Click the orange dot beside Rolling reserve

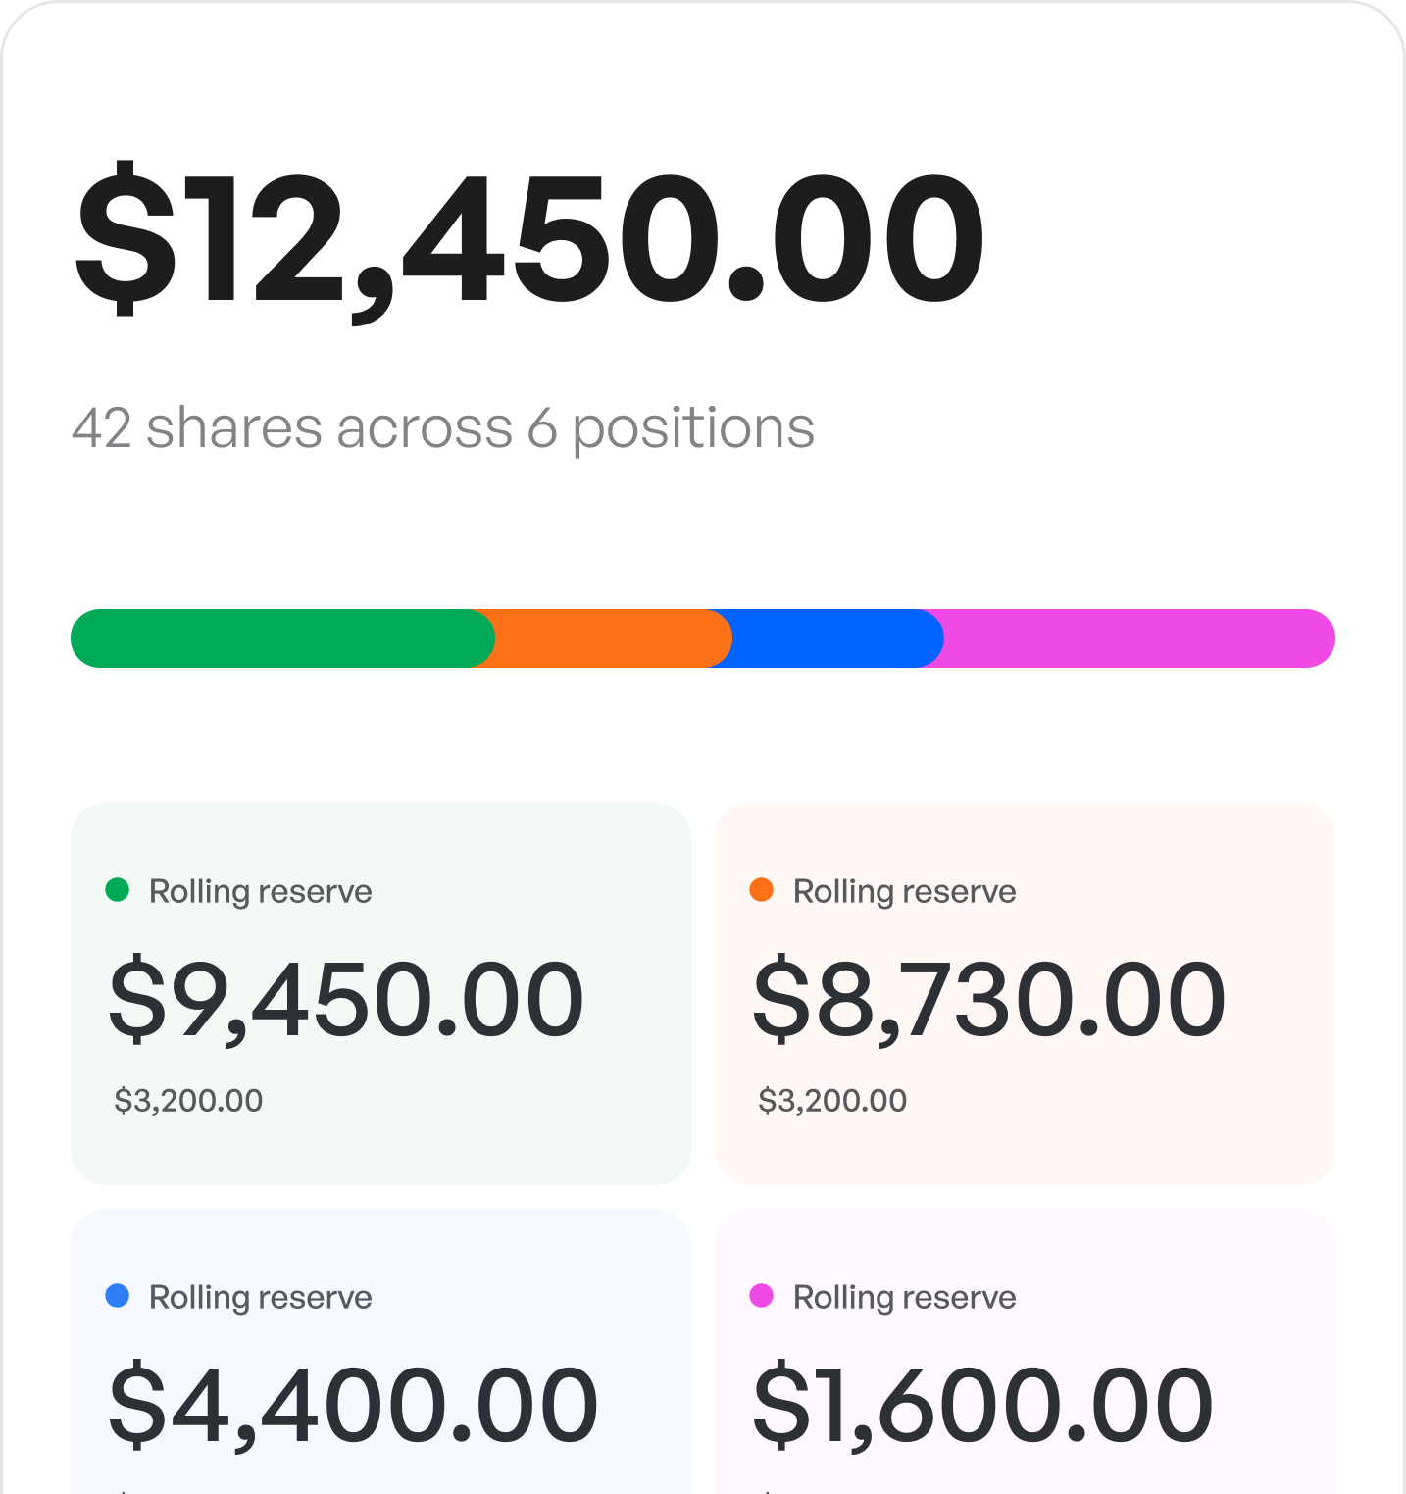pyautogui.click(x=761, y=890)
